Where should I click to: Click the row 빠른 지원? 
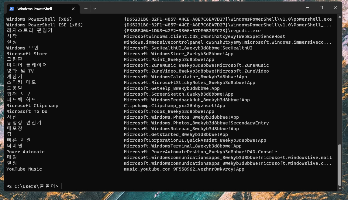(19, 140)
